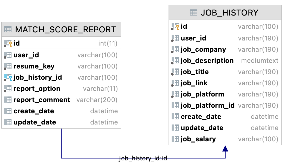This screenshot has width=285, height=167.
Task: Click column icon next to report_comment
Action: click(x=8, y=100)
